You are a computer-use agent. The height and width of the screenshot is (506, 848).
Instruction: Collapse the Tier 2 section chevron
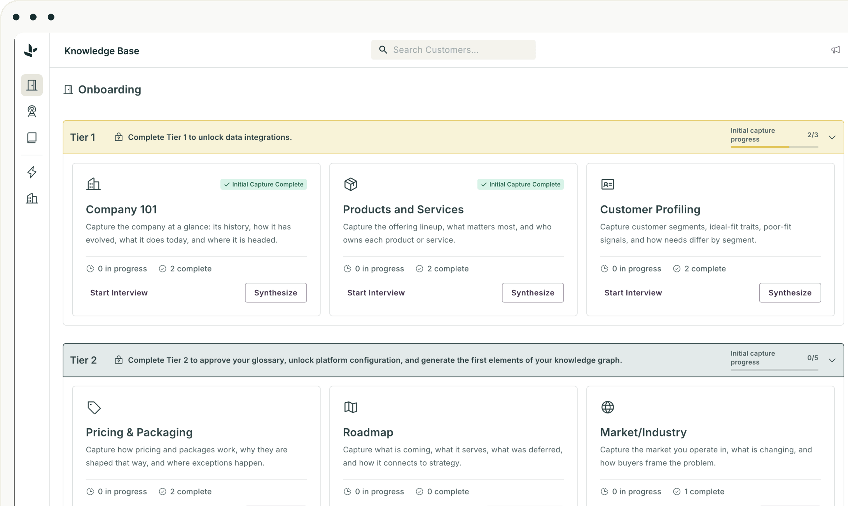[832, 360]
